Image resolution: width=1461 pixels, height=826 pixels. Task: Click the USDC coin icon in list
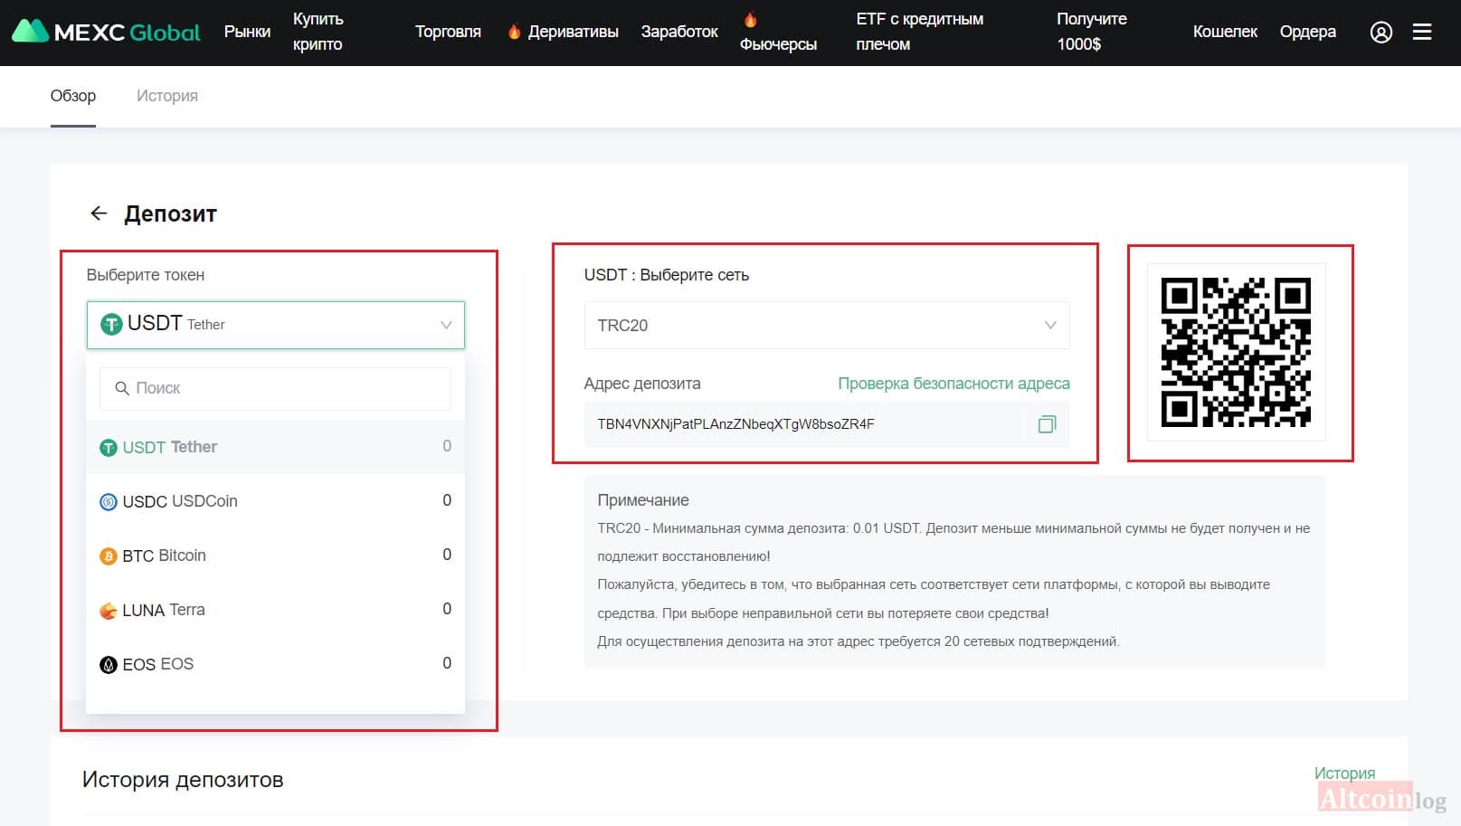pyautogui.click(x=109, y=501)
